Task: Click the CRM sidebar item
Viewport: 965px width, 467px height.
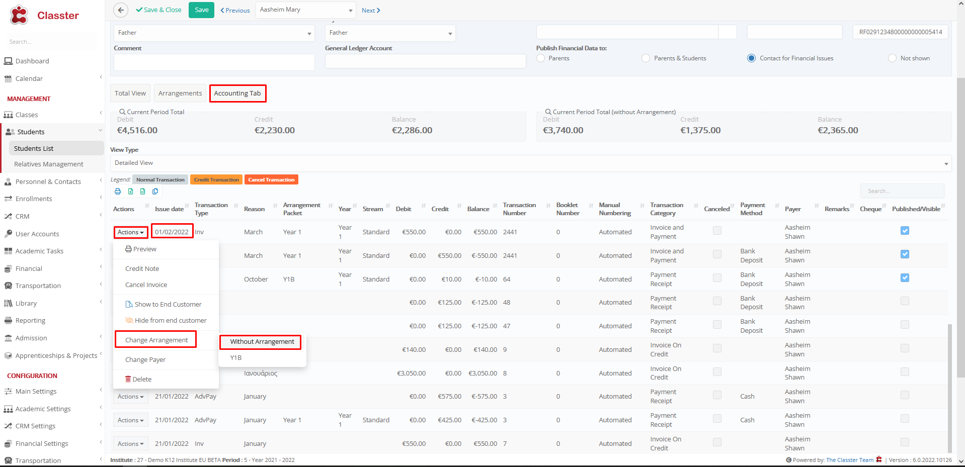Action: (x=22, y=217)
